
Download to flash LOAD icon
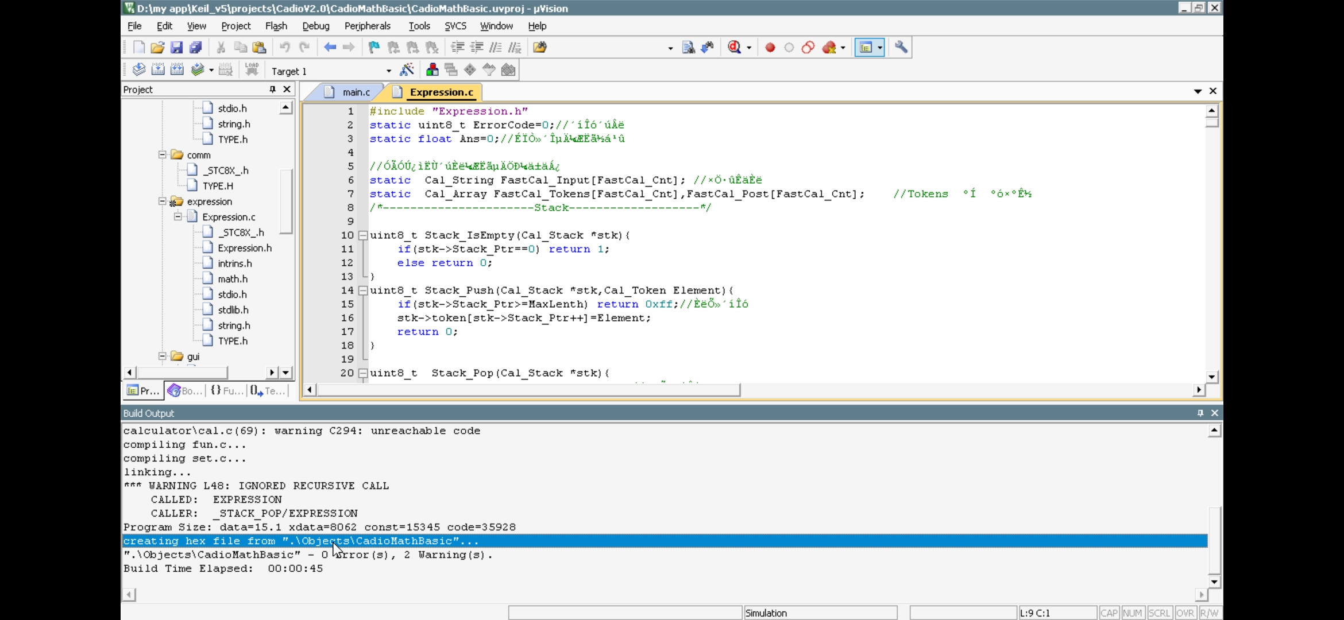(252, 70)
